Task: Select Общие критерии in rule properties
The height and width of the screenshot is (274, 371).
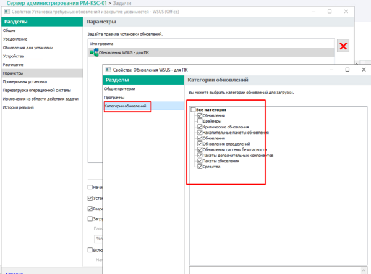Action: [120, 89]
